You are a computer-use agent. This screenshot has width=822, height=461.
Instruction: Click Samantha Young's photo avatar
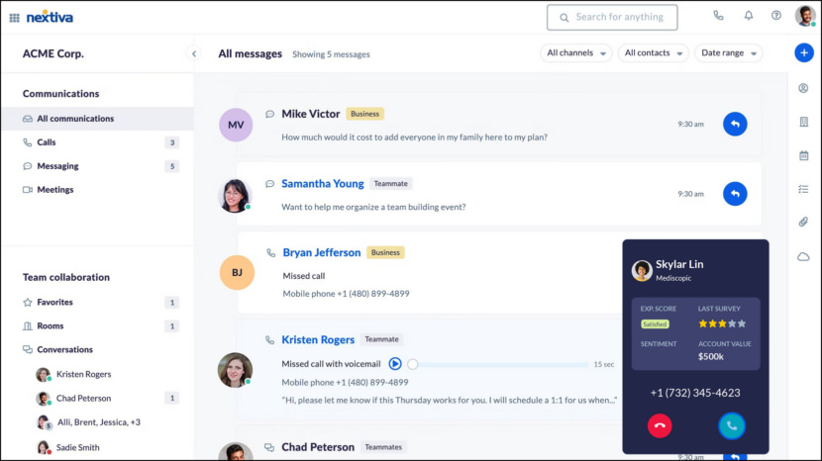(235, 196)
